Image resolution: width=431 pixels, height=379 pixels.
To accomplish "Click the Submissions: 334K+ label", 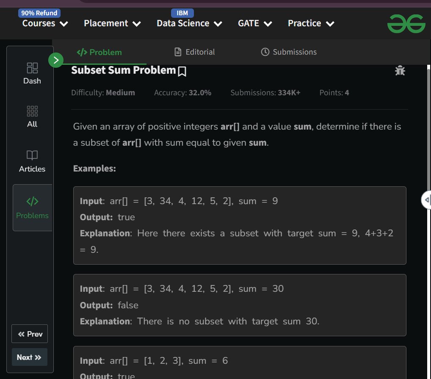I will coord(265,93).
